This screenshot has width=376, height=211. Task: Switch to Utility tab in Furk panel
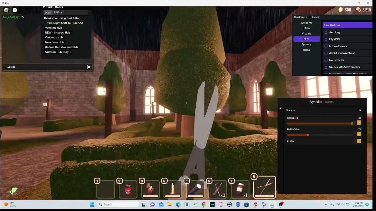(x=58, y=12)
